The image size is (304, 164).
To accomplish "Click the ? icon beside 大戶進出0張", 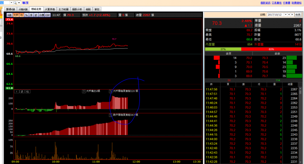I will pos(84,91).
